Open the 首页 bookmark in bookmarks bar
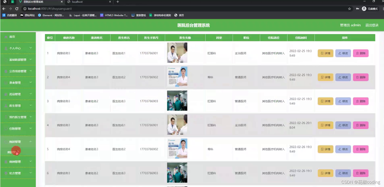Screen dimensions: 384x187 [x=179, y=15]
